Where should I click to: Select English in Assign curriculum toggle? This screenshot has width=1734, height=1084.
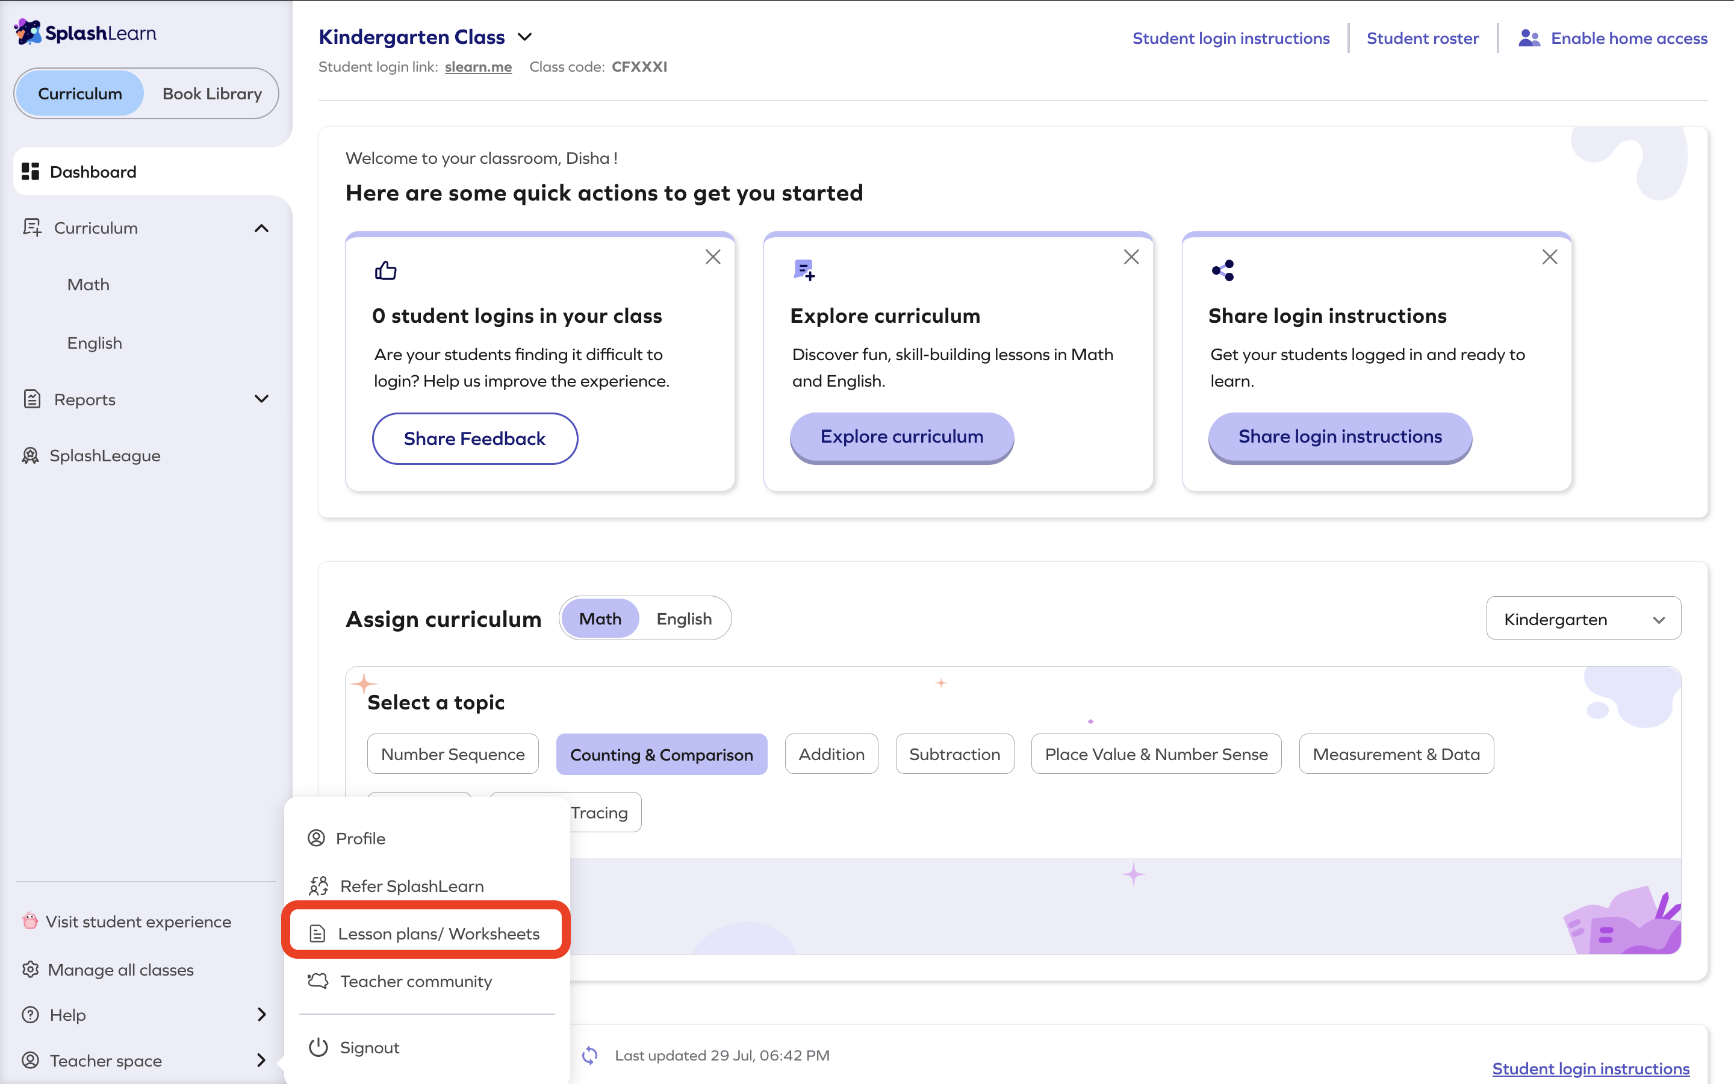pos(685,618)
